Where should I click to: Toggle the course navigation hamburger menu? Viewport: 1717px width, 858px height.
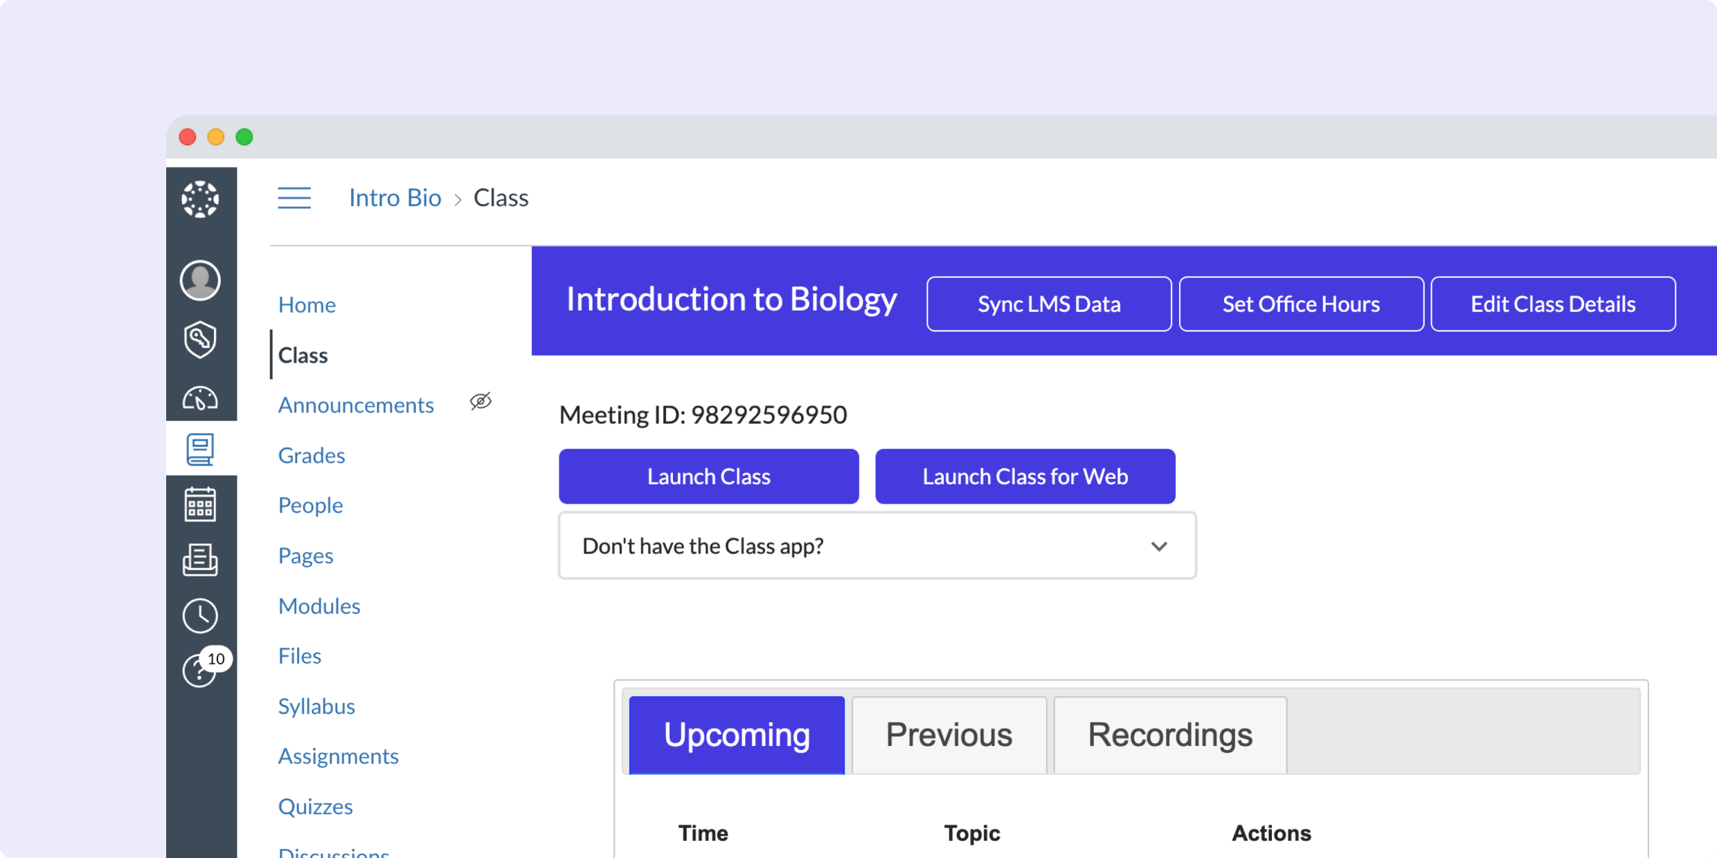pyautogui.click(x=294, y=198)
